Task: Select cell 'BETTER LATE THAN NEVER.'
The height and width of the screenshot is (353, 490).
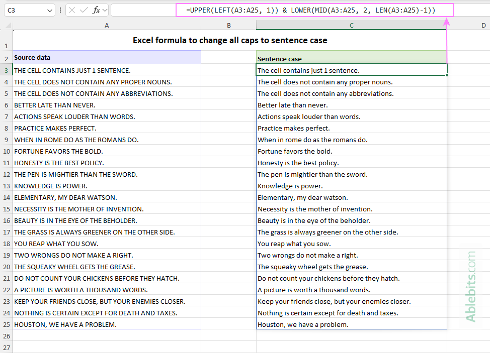Action: pyautogui.click(x=107, y=105)
